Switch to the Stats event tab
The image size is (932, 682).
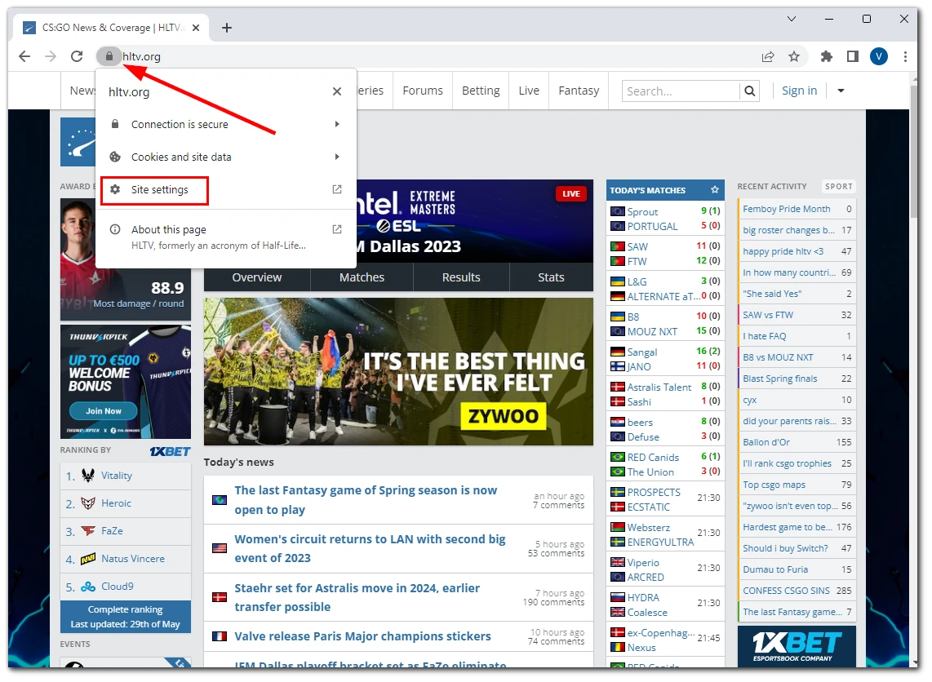coord(551,277)
